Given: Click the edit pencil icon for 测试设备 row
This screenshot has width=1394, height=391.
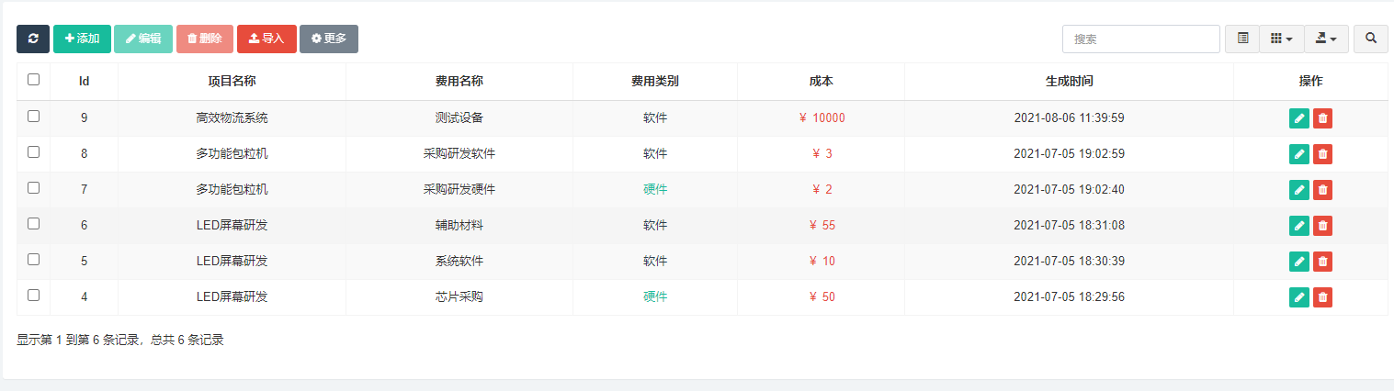Looking at the screenshot, I should click(x=1299, y=118).
